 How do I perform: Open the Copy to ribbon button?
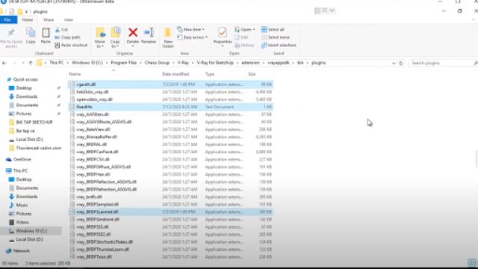(115, 37)
